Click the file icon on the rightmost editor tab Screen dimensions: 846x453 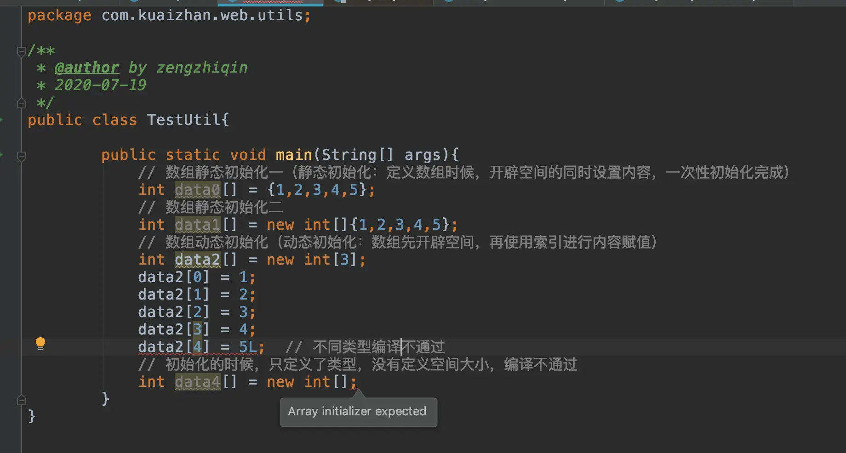pos(618,2)
